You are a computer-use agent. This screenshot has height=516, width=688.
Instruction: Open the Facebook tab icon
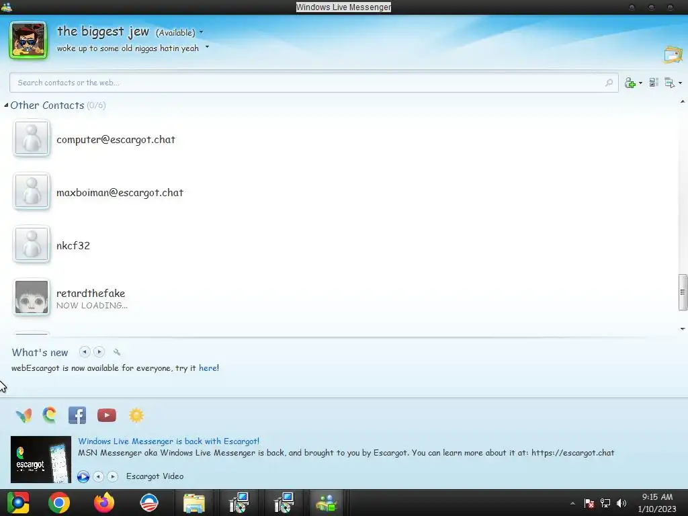77,415
